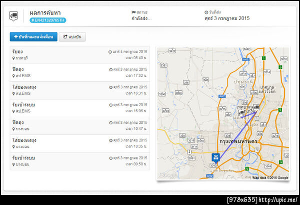Click the ผลการค้นหา heading

45,13
